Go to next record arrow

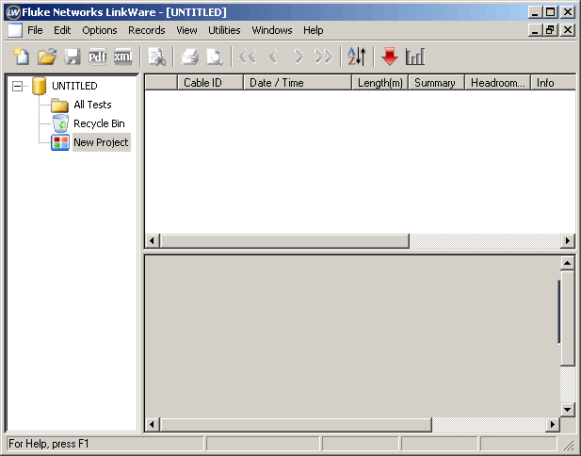[299, 57]
